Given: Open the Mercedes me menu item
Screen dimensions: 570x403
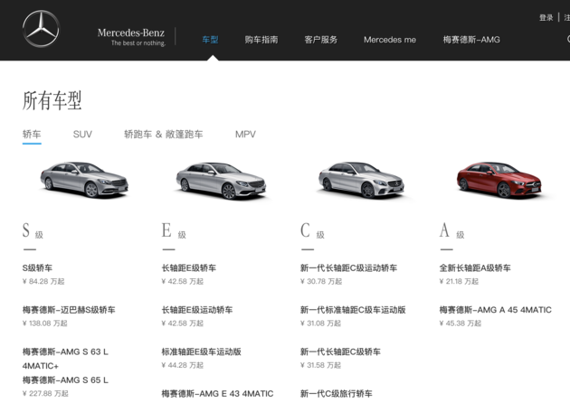Looking at the screenshot, I should (390, 40).
